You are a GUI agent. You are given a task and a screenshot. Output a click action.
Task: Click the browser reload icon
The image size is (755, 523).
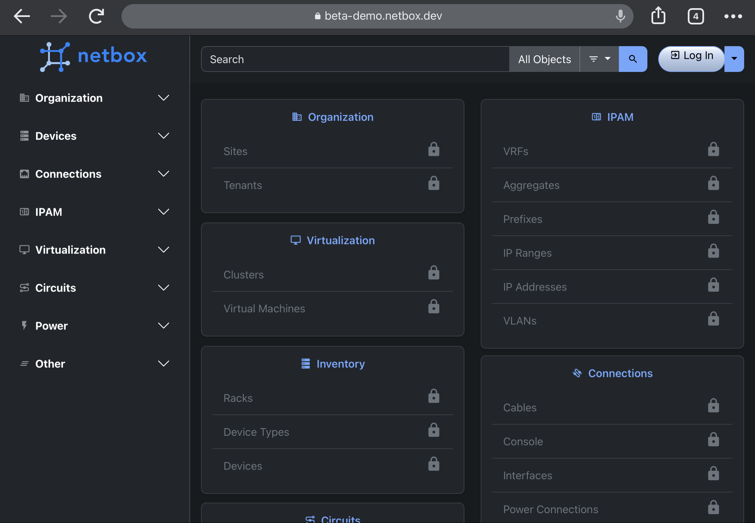(96, 16)
